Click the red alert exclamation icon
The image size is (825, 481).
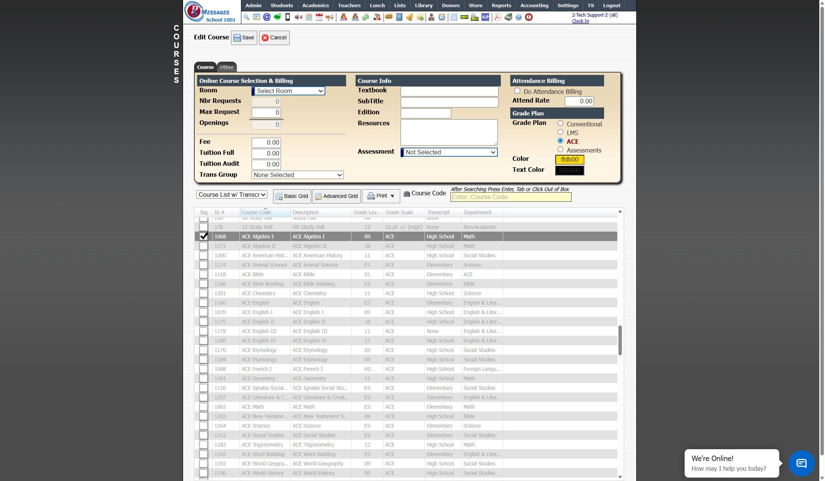(529, 17)
